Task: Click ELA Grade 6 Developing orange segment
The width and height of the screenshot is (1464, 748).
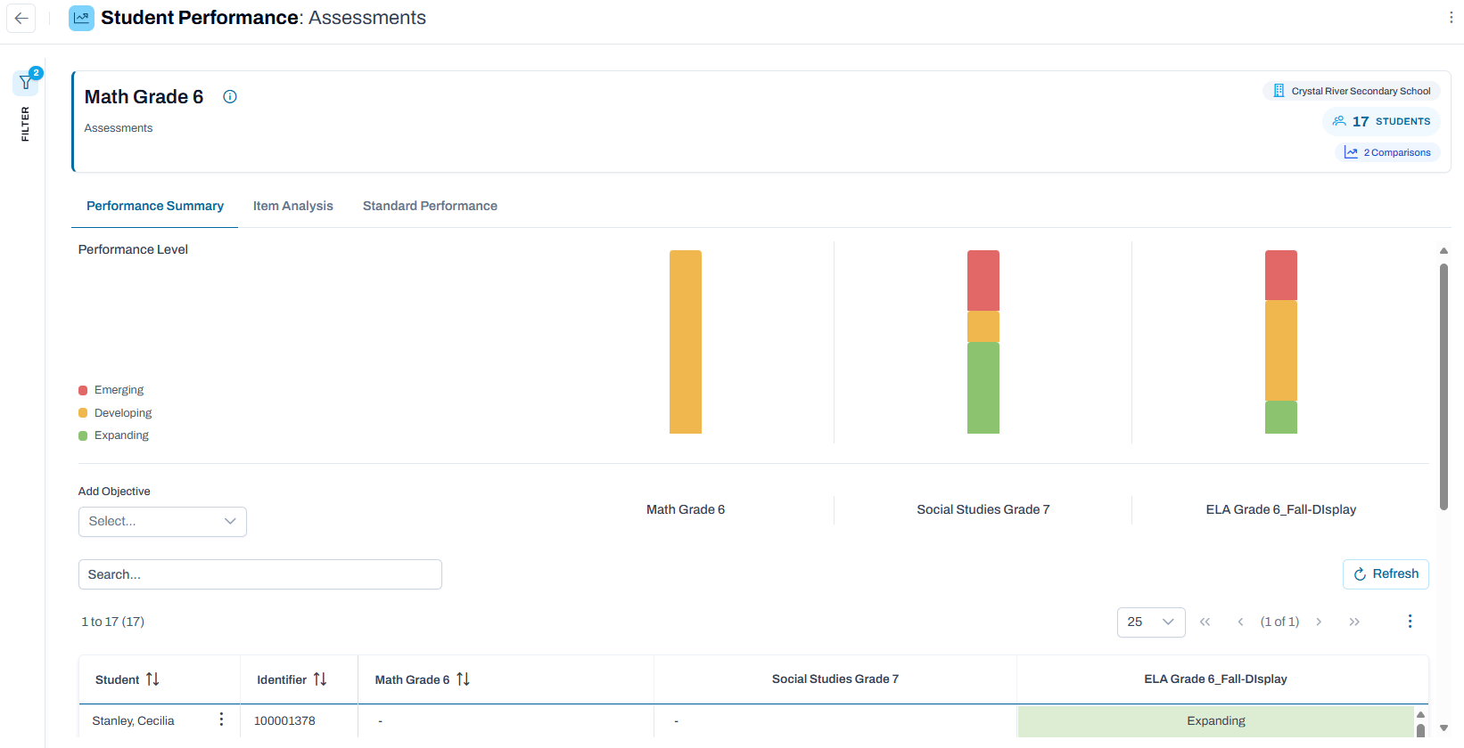Action: [x=1281, y=351]
